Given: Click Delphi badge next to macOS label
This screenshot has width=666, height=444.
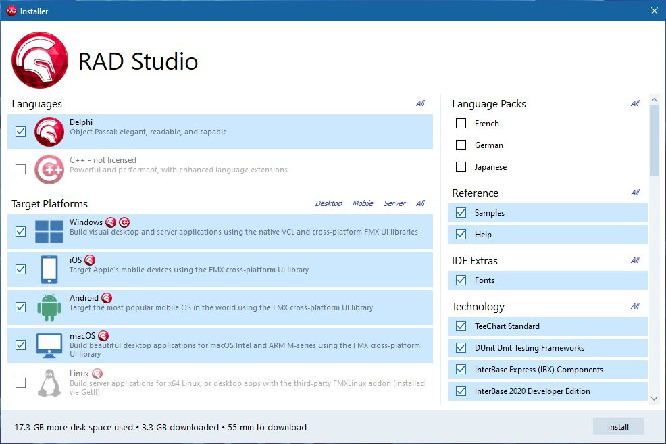Looking at the screenshot, I should point(103,336).
